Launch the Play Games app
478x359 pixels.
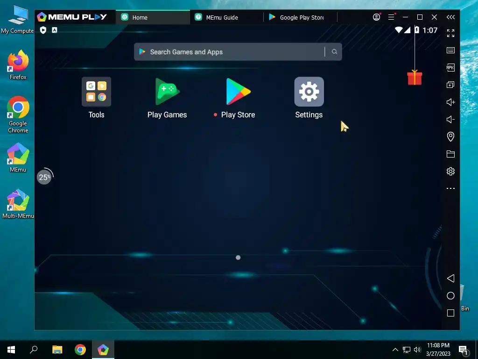pos(167,92)
